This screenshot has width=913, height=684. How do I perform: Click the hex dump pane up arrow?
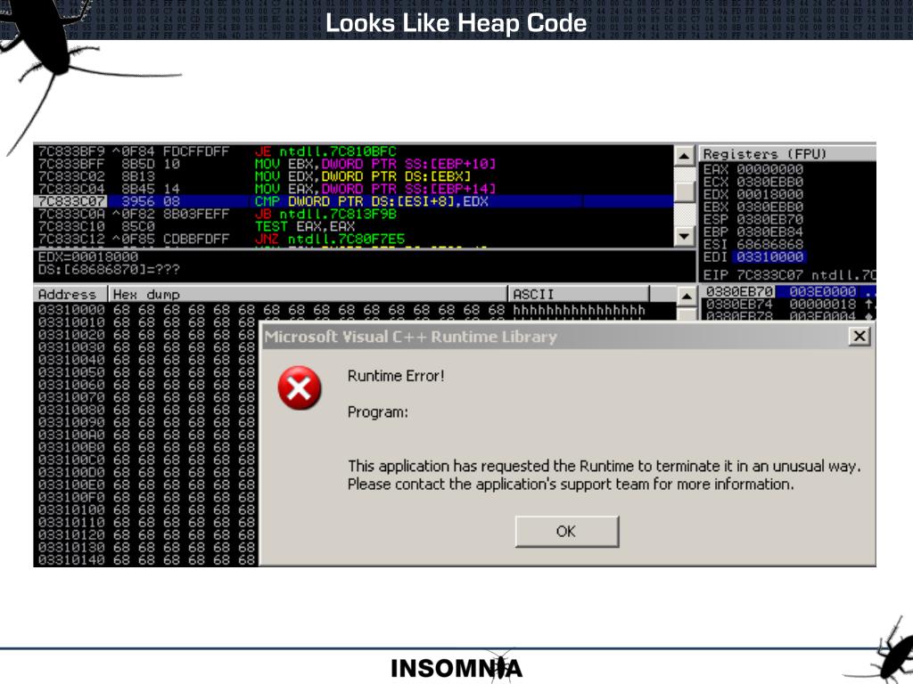[x=687, y=296]
